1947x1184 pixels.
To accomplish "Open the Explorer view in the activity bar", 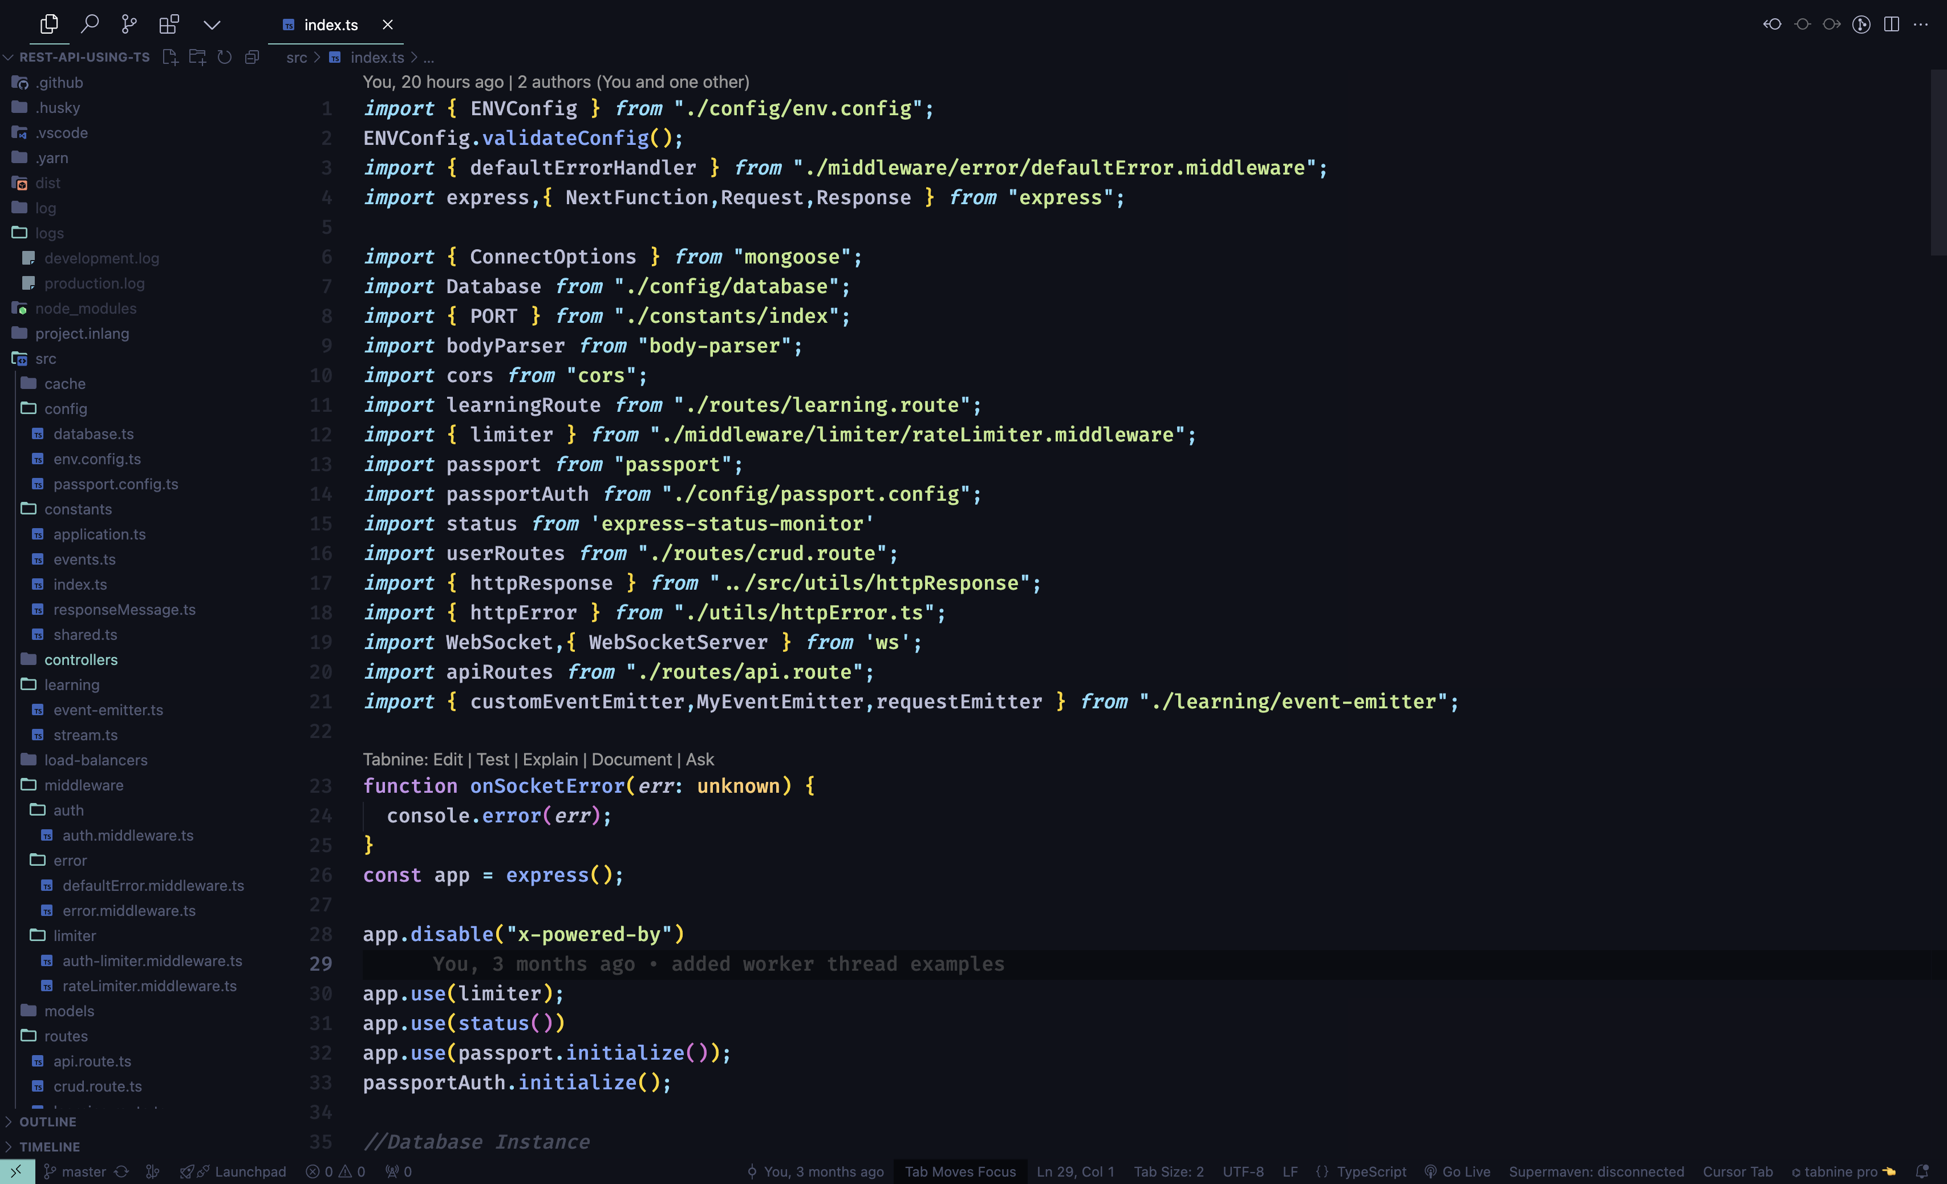I will click(49, 25).
